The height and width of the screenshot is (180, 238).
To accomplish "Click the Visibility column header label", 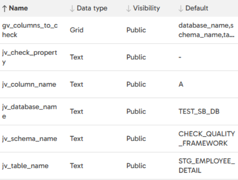I will pos(147,8).
